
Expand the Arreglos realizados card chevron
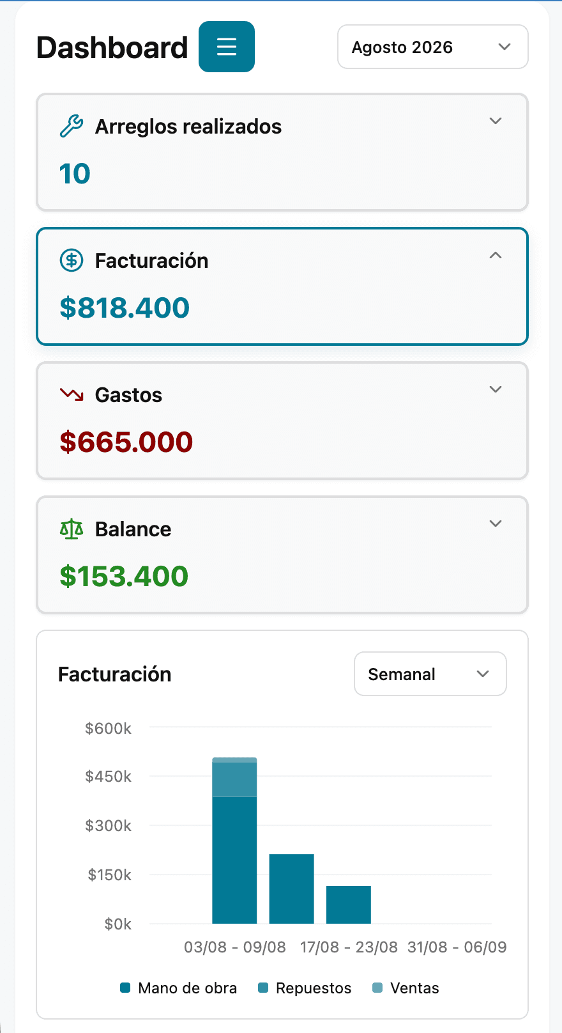click(496, 121)
